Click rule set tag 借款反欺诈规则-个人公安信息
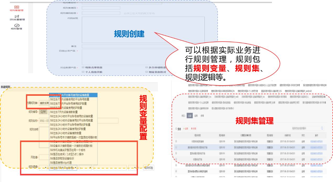 (x=198, y=103)
